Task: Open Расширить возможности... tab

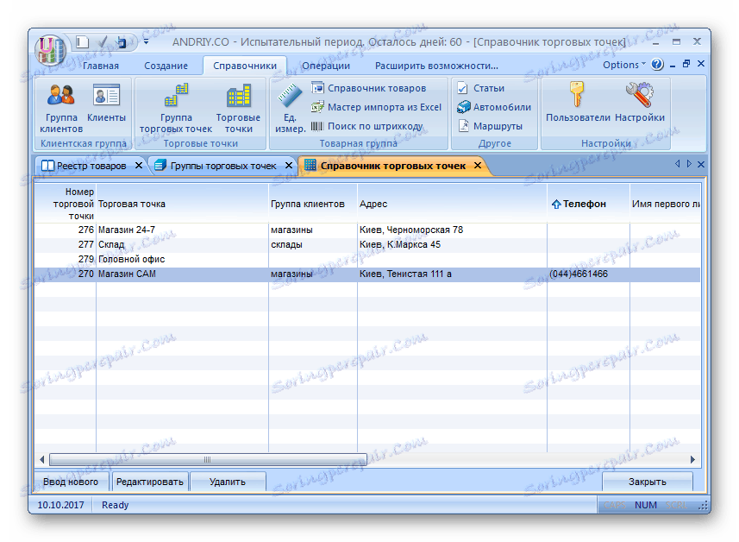Action: point(436,66)
